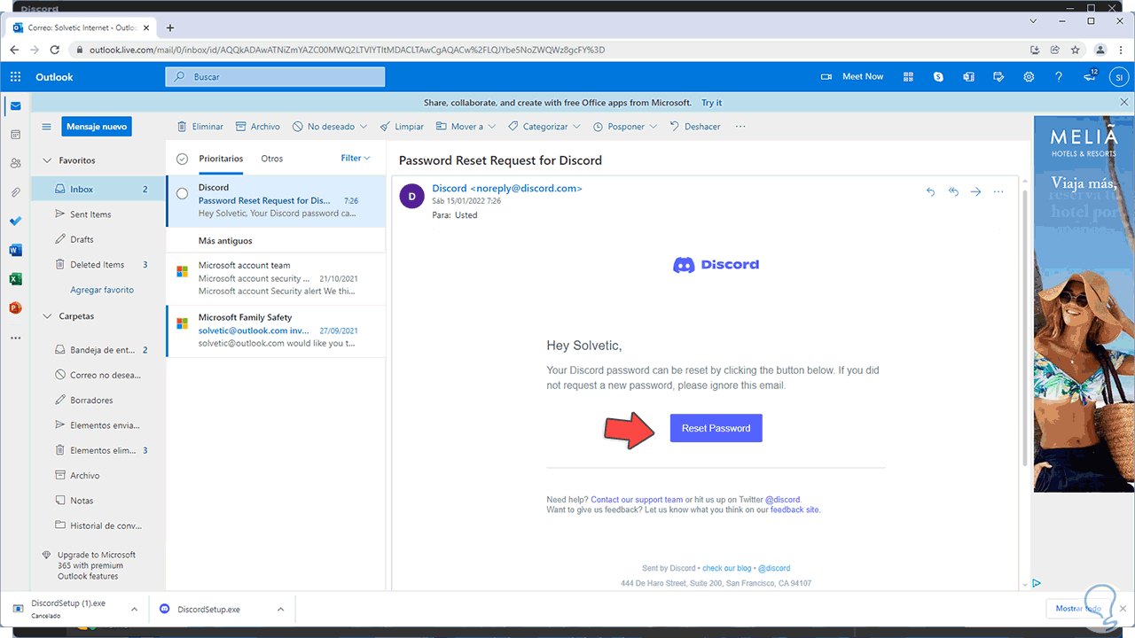Click the Buscar search box
This screenshot has width=1135, height=638.
[x=275, y=77]
